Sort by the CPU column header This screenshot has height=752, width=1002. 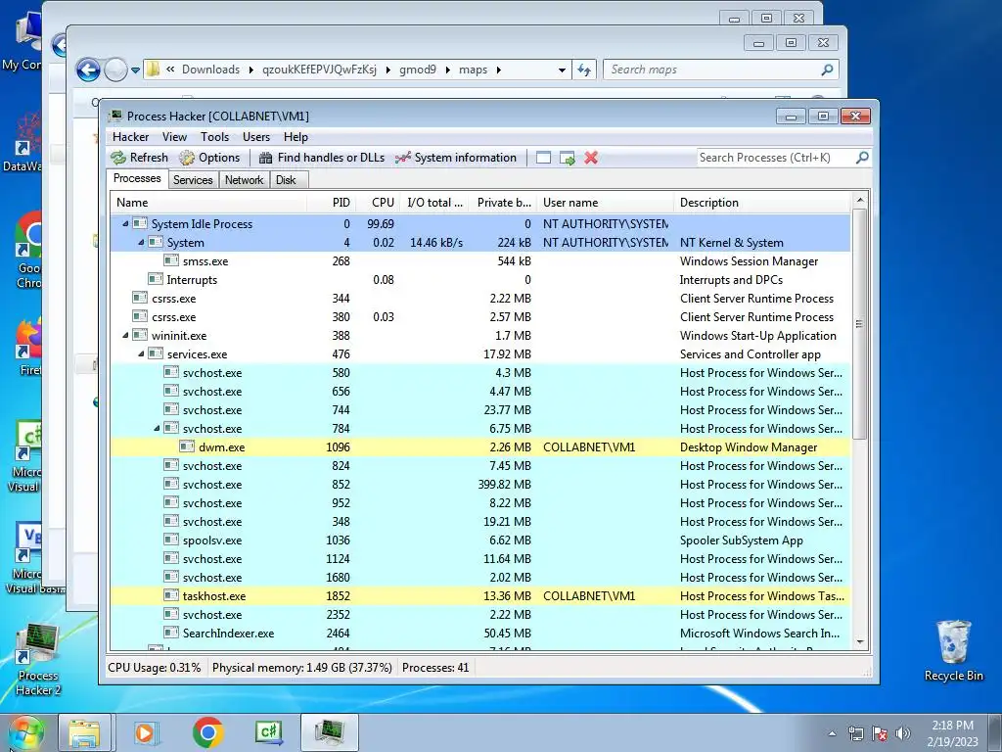click(377, 203)
